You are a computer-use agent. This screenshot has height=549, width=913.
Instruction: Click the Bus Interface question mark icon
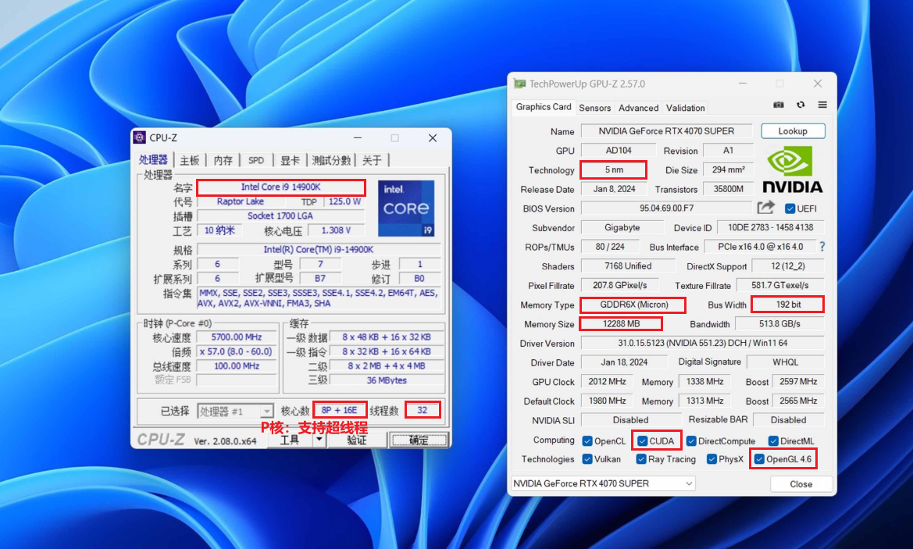(822, 247)
